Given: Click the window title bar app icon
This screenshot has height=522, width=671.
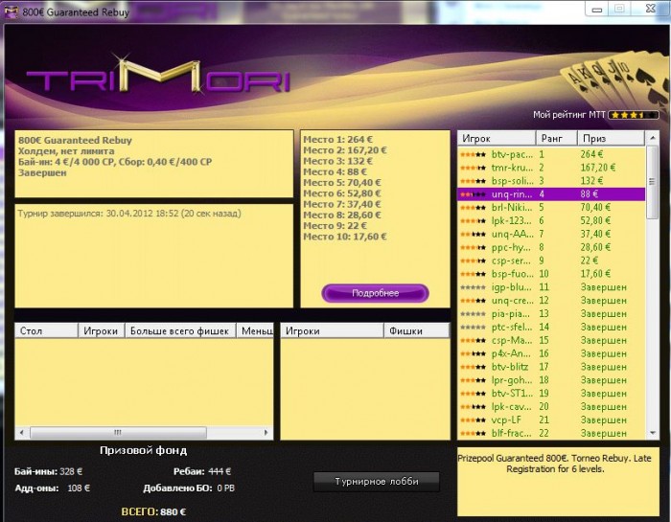Looking at the screenshot, I should [x=11, y=11].
